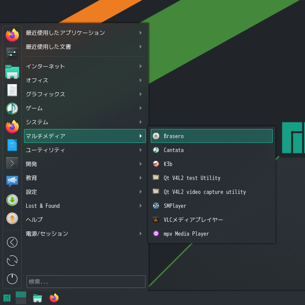Switch to the upper workspace in pager
The width and height of the screenshot is (305, 305).
tap(21, 295)
